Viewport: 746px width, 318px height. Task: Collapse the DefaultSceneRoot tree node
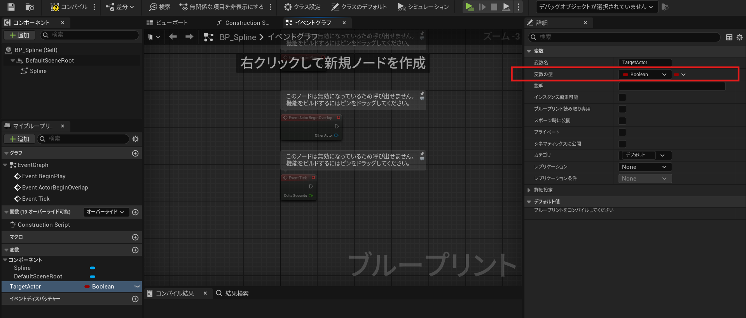[13, 61]
